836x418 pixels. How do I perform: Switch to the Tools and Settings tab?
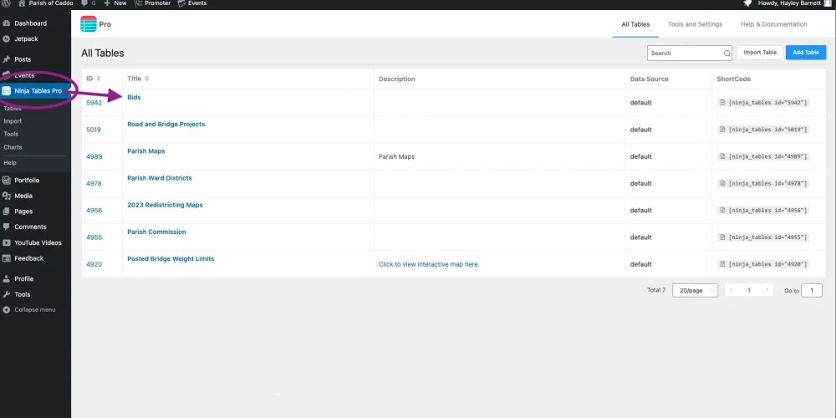coord(695,24)
